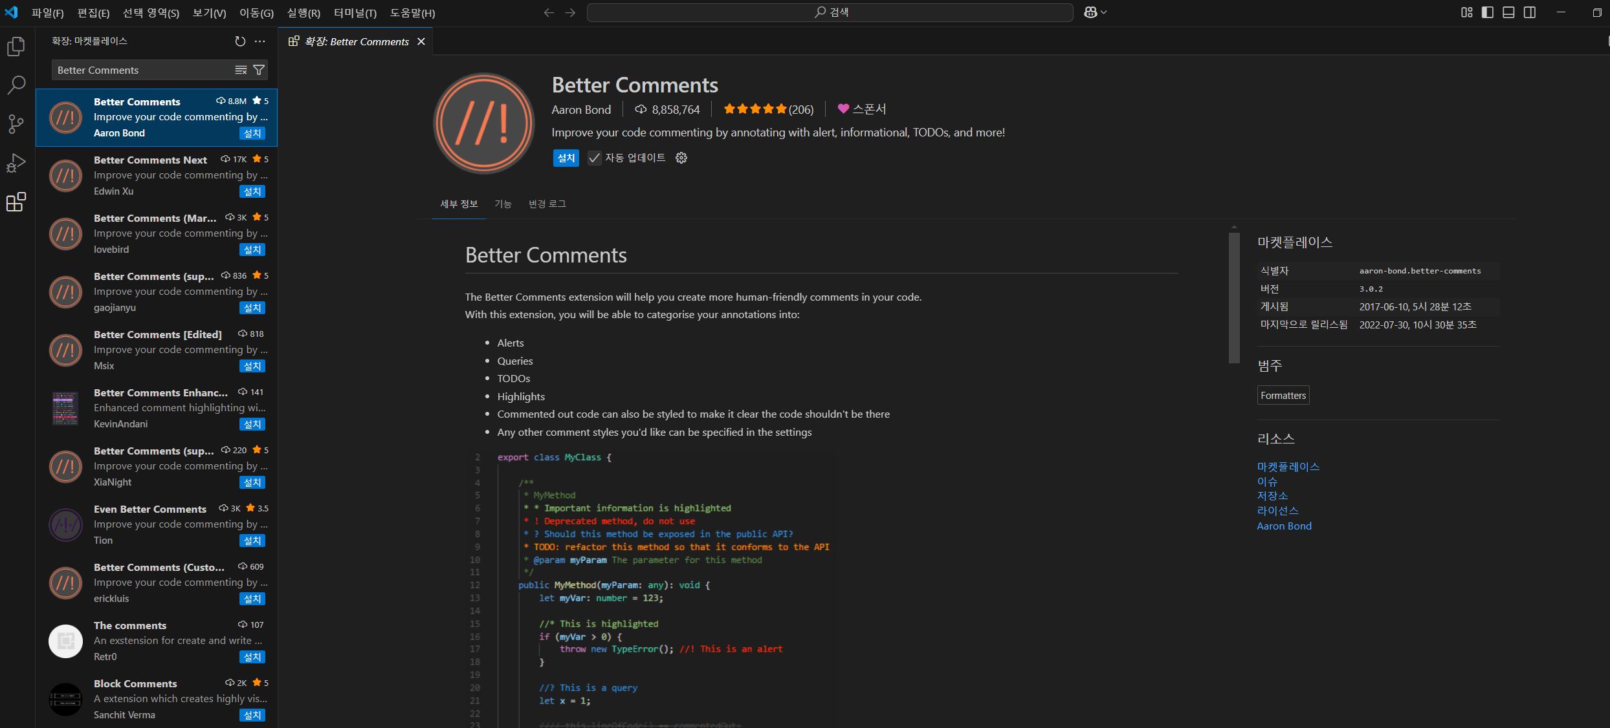The image size is (1610, 728).
Task: Install Better Comments by lovebird
Action: point(252,250)
